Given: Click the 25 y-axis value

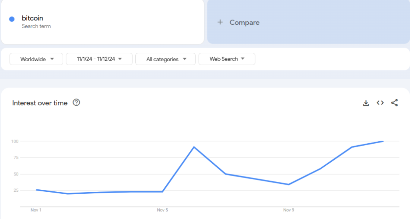Looking at the screenshot, I should 16,190.
